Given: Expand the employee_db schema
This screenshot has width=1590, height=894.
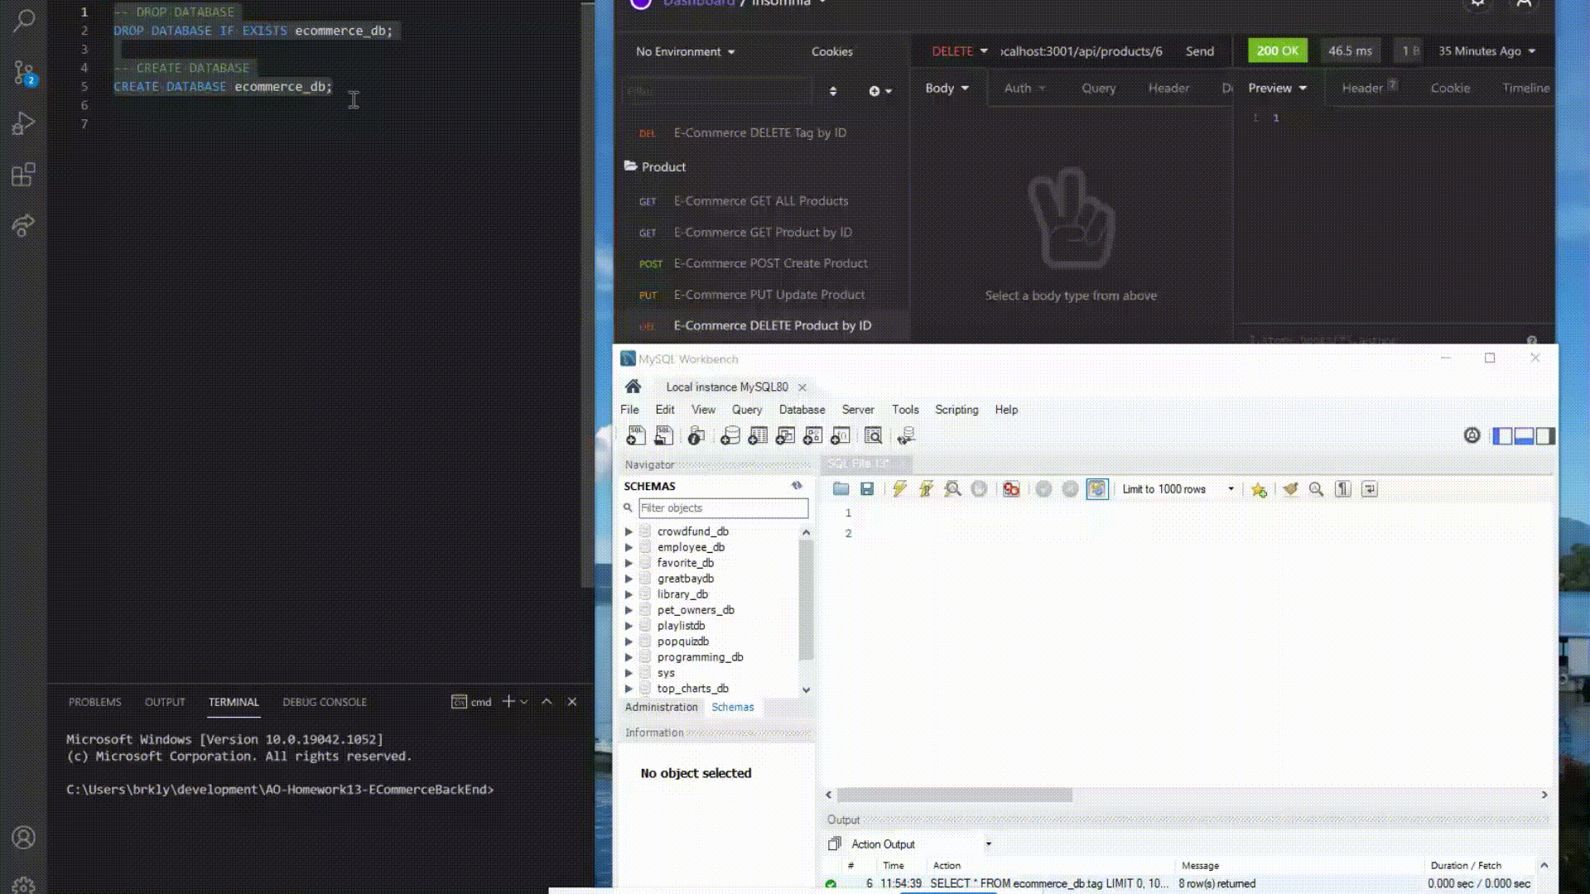Looking at the screenshot, I should tap(629, 547).
